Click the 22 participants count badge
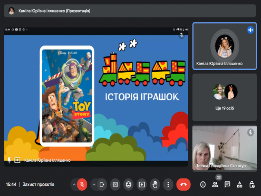Image resolution: width=261 pixels, height=196 pixels. 219,177
